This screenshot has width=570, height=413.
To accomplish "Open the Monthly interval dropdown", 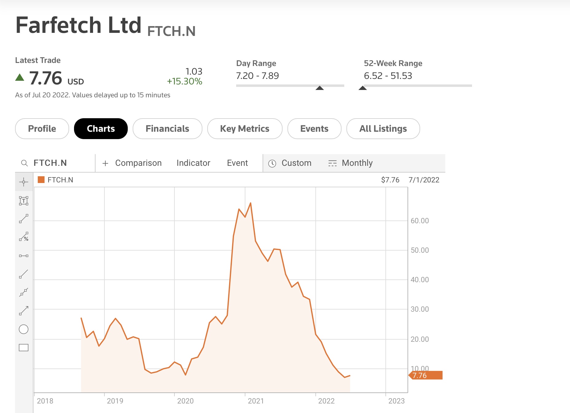I will coord(351,163).
